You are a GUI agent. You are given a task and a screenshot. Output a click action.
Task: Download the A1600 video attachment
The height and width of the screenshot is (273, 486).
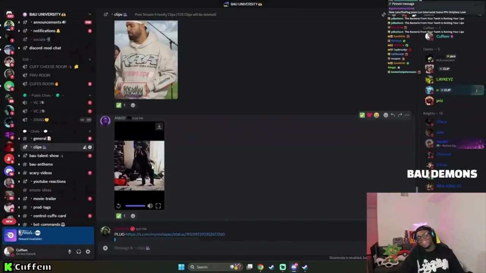[159, 126]
